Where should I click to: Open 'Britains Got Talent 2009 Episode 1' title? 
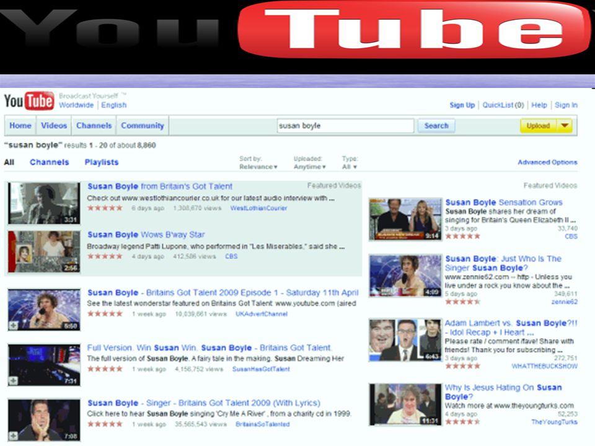pyautogui.click(x=223, y=292)
